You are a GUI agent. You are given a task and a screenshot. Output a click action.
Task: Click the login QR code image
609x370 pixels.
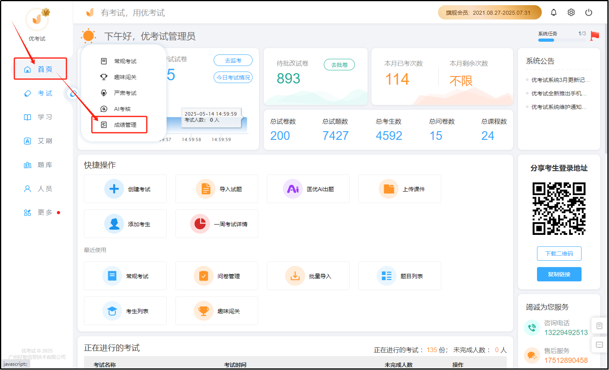click(x=559, y=209)
